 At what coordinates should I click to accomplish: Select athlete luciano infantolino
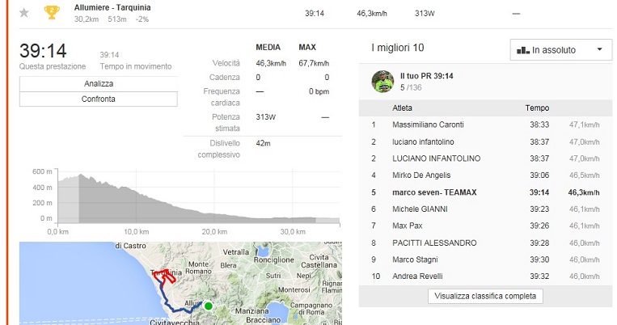coord(423,141)
